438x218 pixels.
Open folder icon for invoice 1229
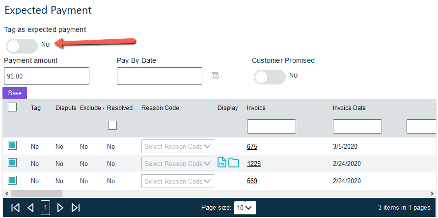coord(233,163)
